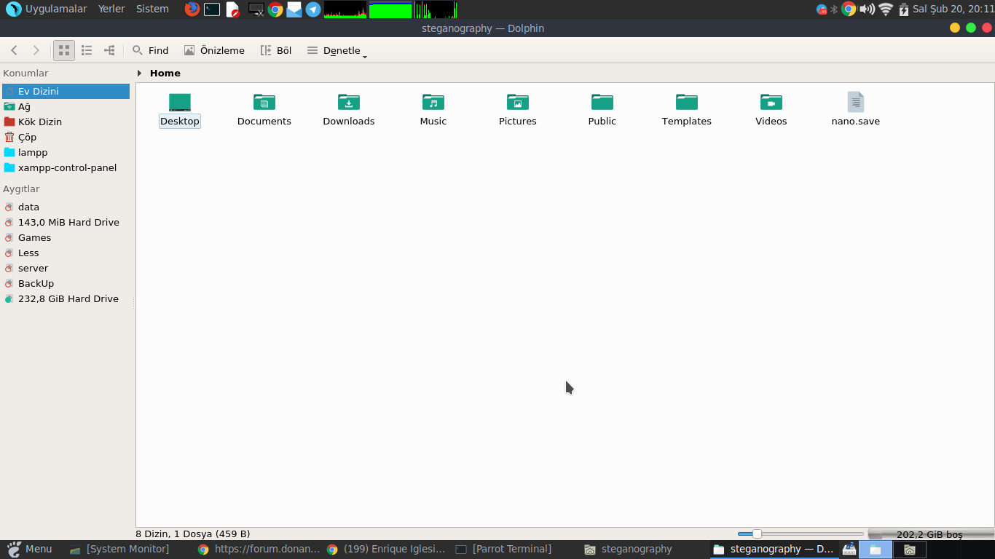Select the Documents folder icon
Image resolution: width=995 pixels, height=559 pixels.
[x=264, y=102]
